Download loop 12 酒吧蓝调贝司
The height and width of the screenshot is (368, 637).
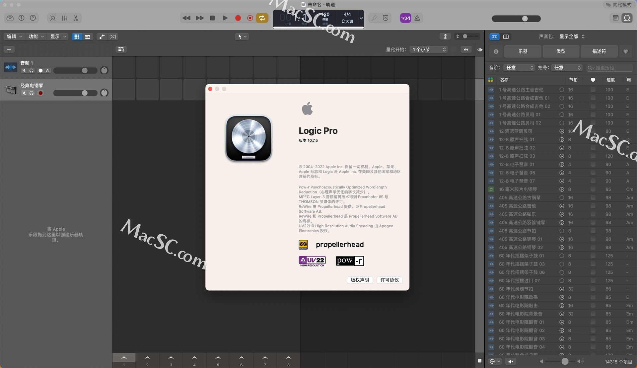(x=562, y=131)
